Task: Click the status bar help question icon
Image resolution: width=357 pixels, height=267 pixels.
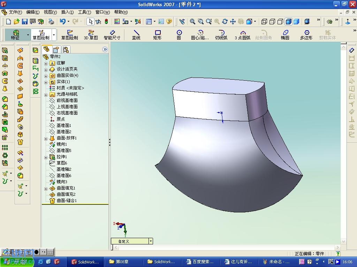Action: [x=338, y=253]
